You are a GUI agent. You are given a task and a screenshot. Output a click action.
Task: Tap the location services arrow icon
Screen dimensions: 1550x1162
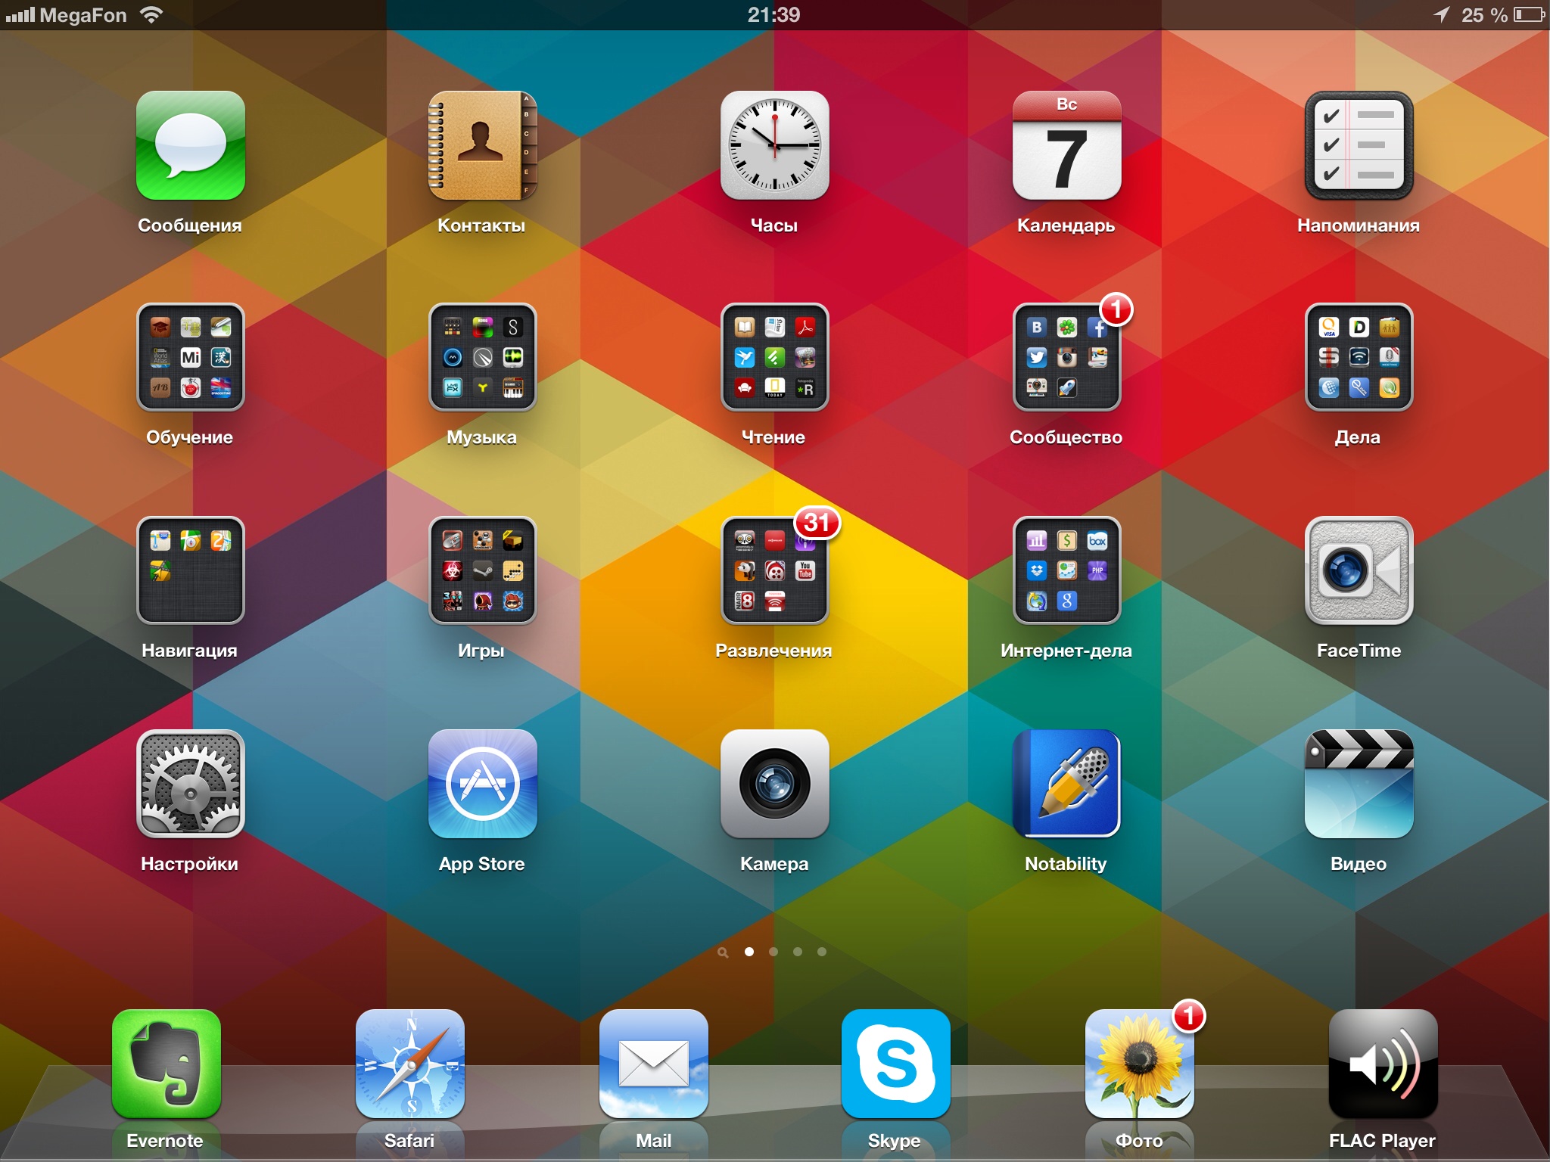tap(1441, 15)
